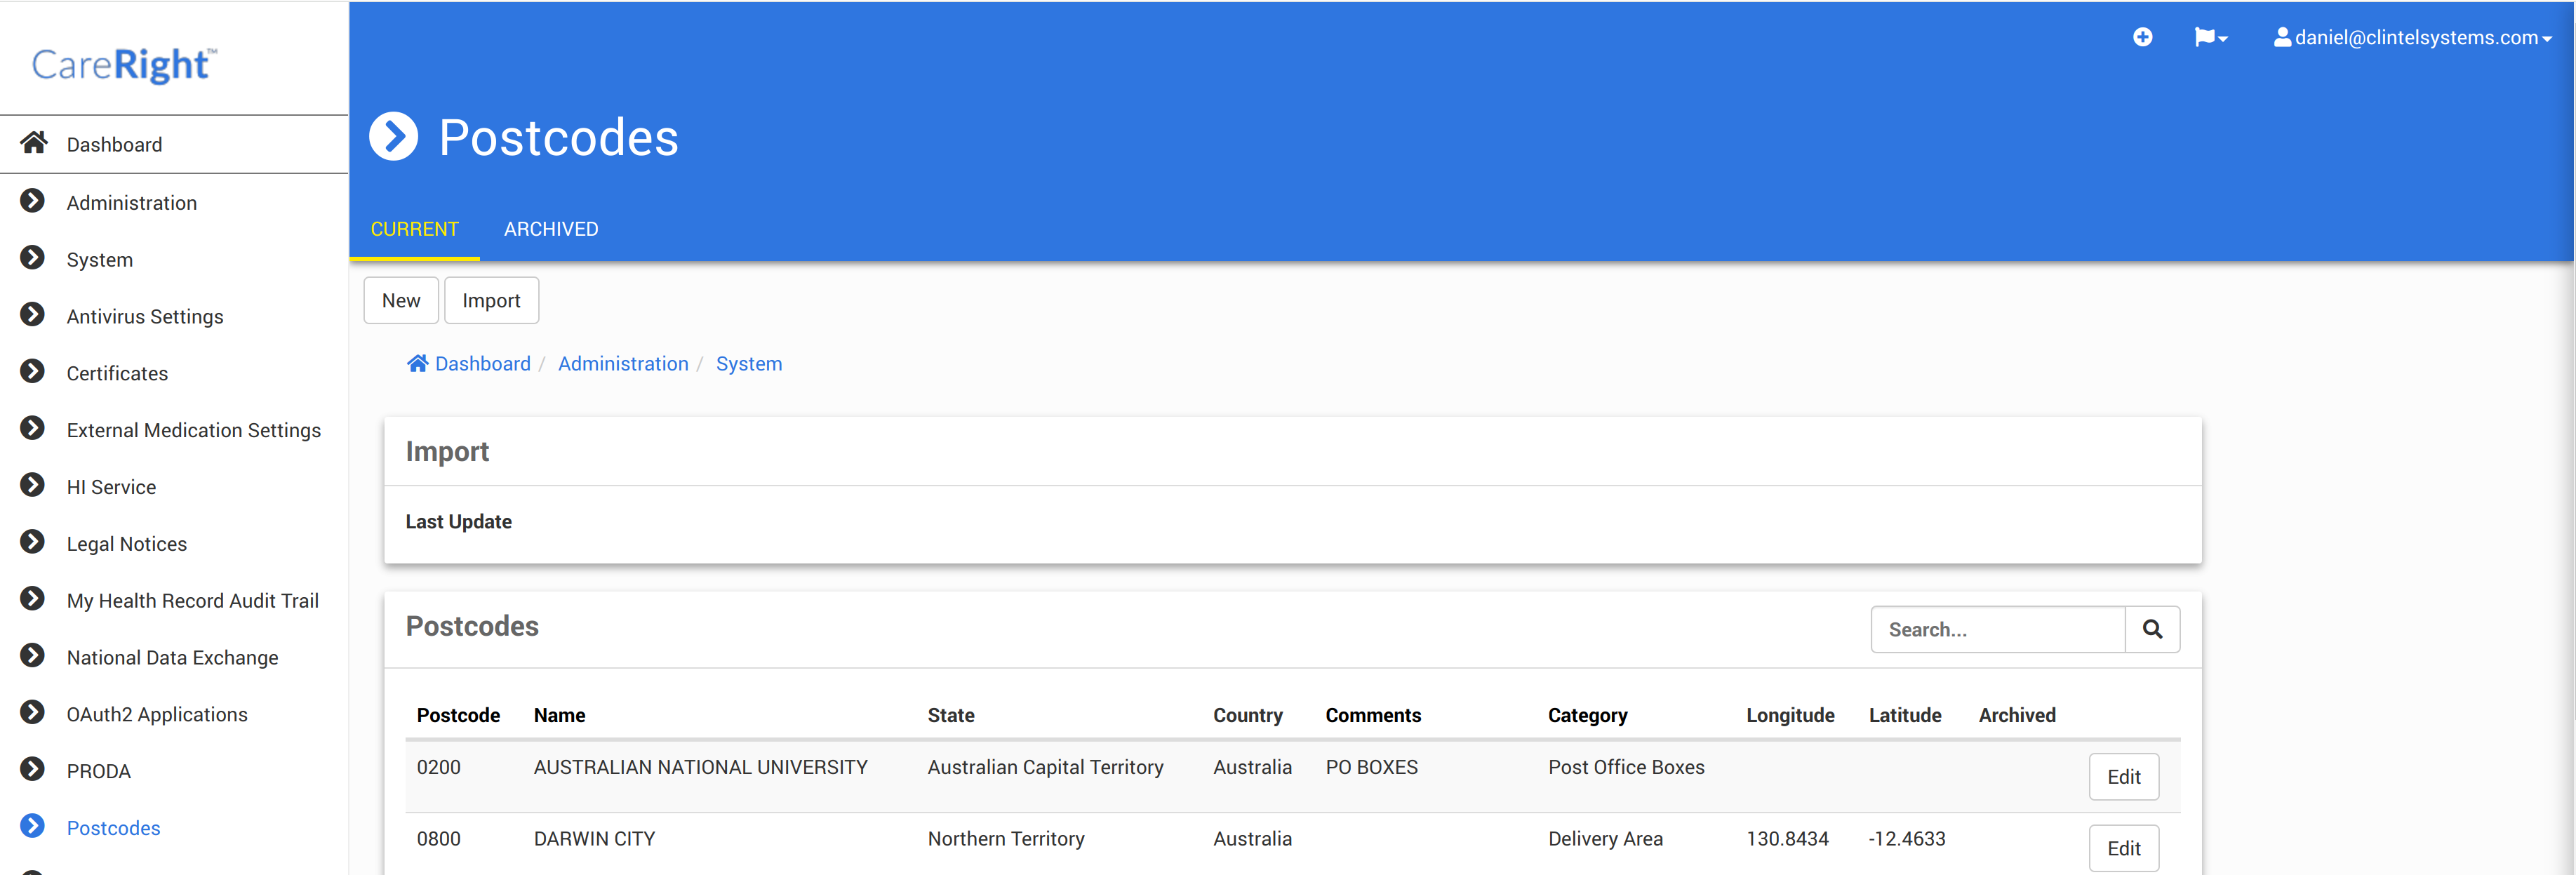The image size is (2576, 875).
Task: Click the home icon in breadcrumb
Action: pos(417,364)
